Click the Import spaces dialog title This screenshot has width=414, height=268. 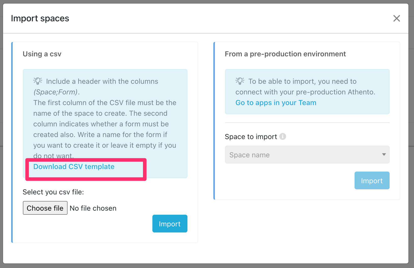pyautogui.click(x=40, y=19)
